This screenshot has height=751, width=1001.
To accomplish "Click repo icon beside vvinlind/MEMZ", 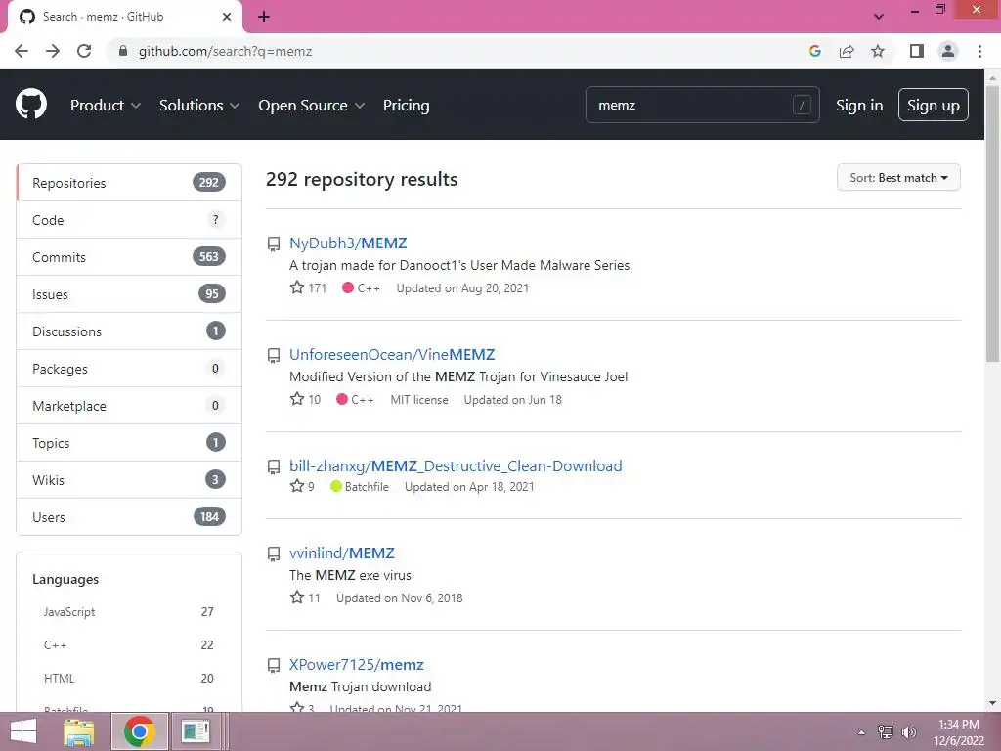I will point(274,553).
